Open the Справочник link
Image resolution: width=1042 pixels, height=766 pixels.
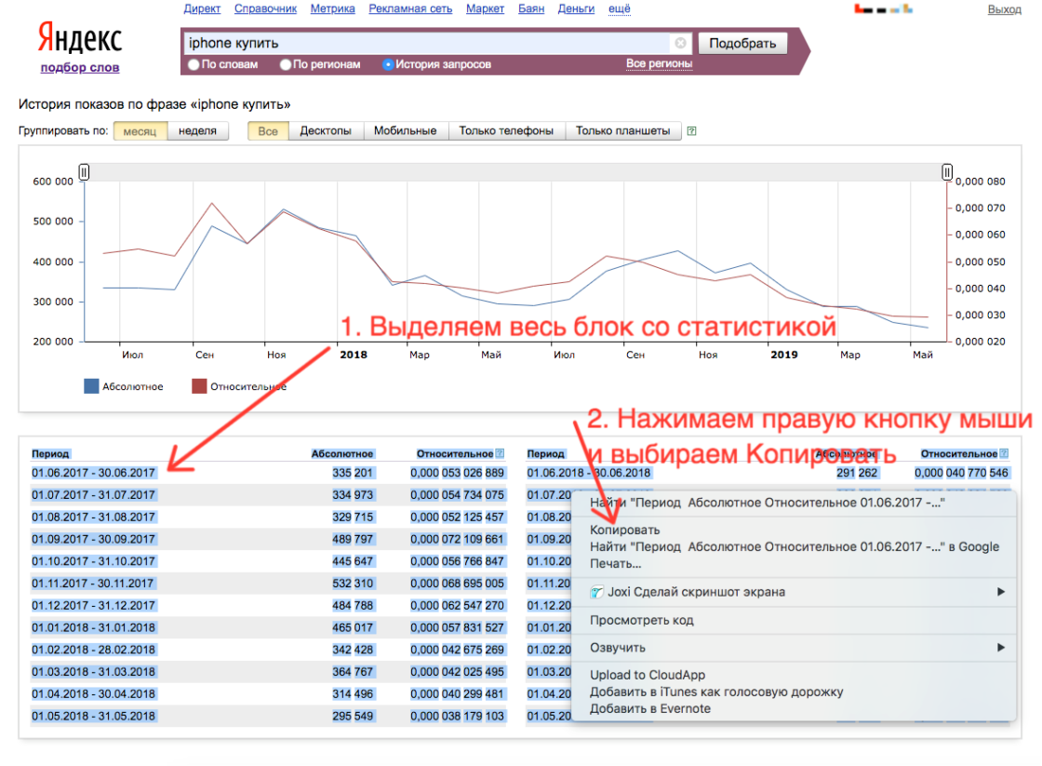click(x=265, y=8)
